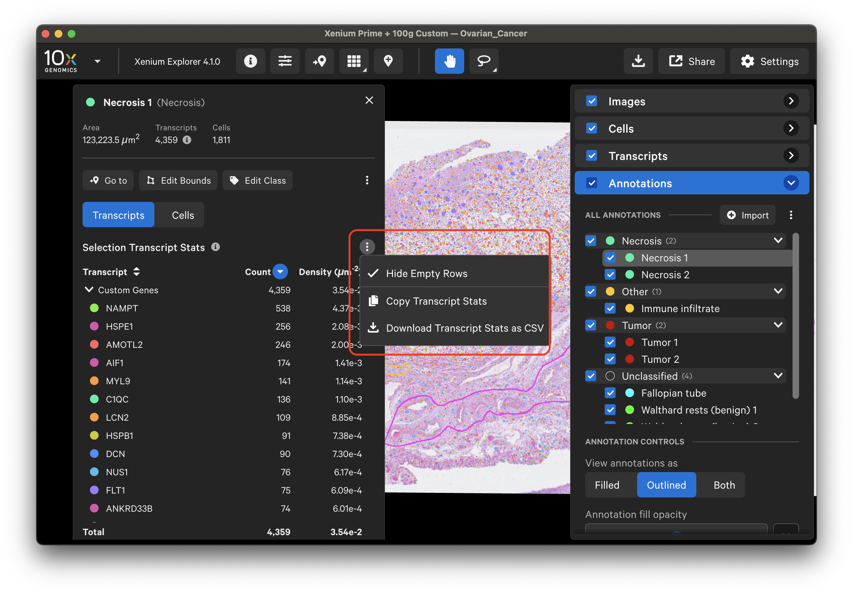Toggle the Transcripts layer checkbox
Viewport: 853px width, 593px height.
click(x=591, y=156)
